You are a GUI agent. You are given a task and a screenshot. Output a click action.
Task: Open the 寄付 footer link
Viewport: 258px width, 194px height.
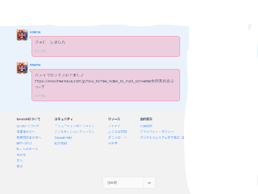(x=19, y=166)
